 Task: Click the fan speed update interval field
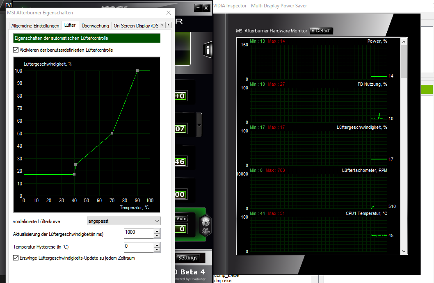139,233
